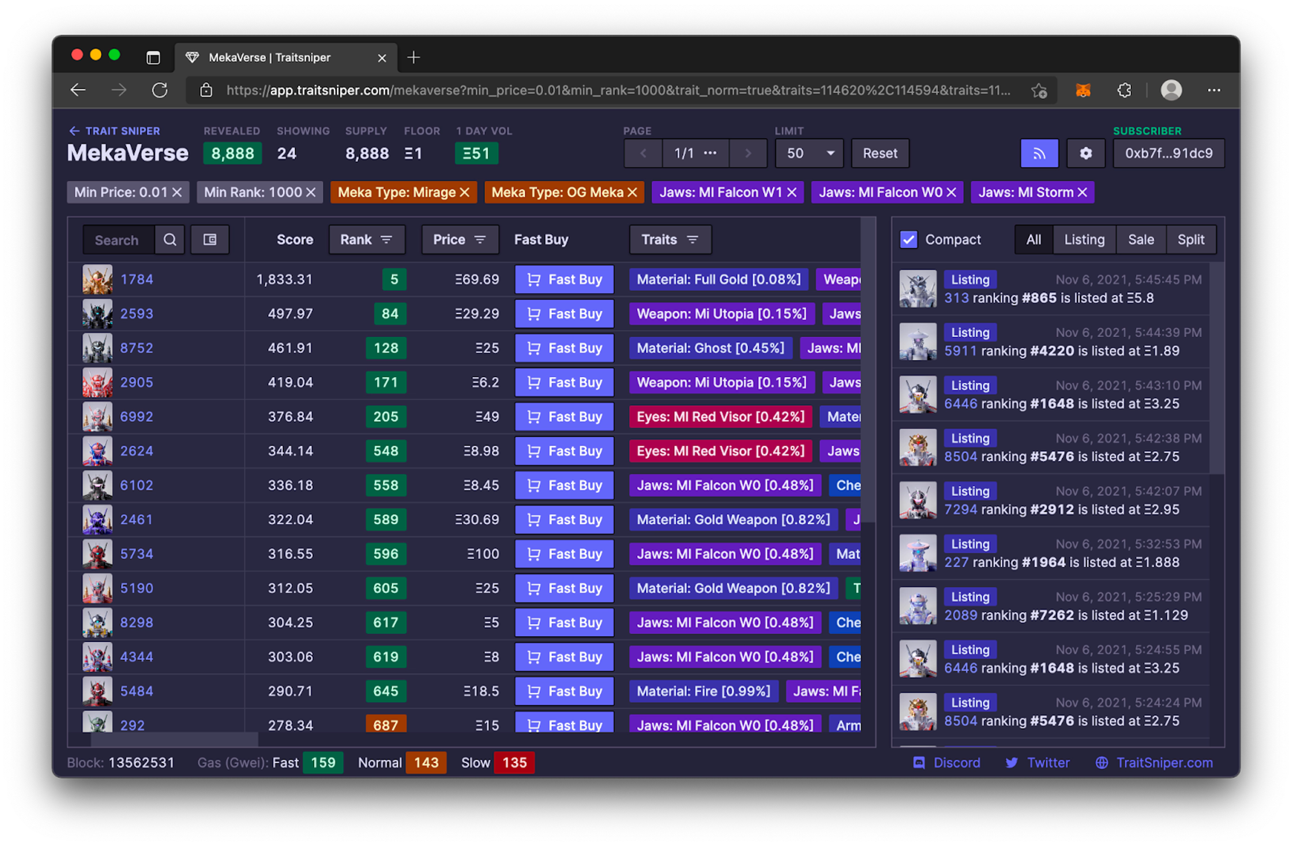This screenshot has height=846, width=1292.
Task: Toggle the column layout icon beside search
Action: click(210, 240)
